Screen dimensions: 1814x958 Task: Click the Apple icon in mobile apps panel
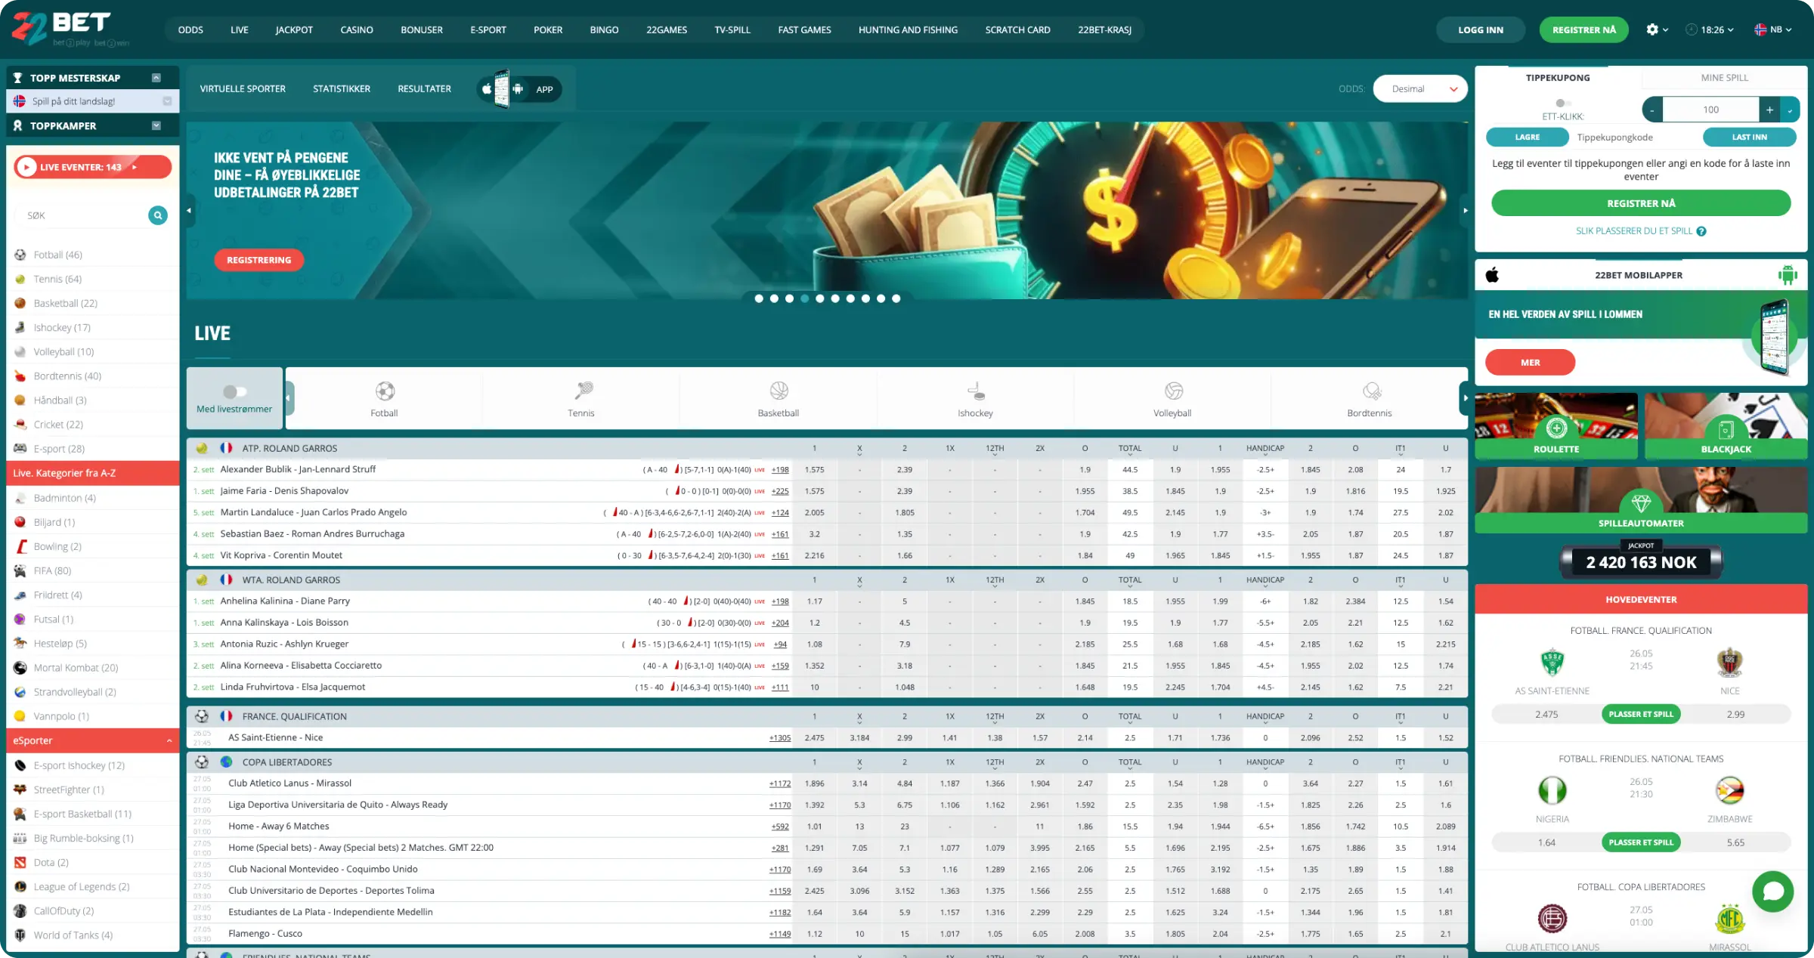pos(1492,275)
